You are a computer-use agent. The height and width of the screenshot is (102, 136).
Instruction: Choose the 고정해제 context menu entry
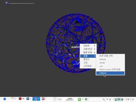pos(88,66)
